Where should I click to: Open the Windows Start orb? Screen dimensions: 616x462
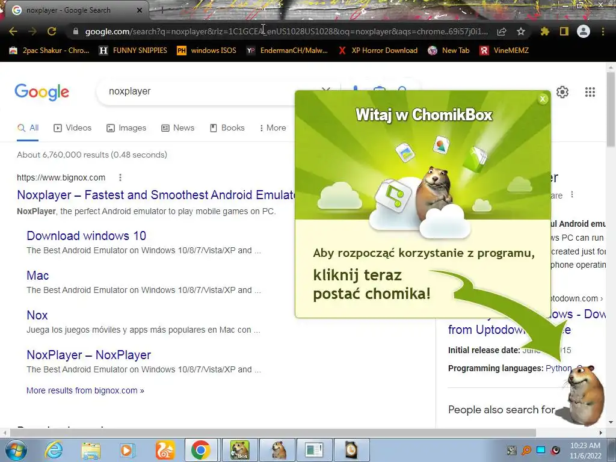point(16,450)
